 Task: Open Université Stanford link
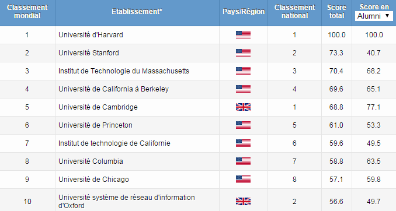click(x=89, y=53)
